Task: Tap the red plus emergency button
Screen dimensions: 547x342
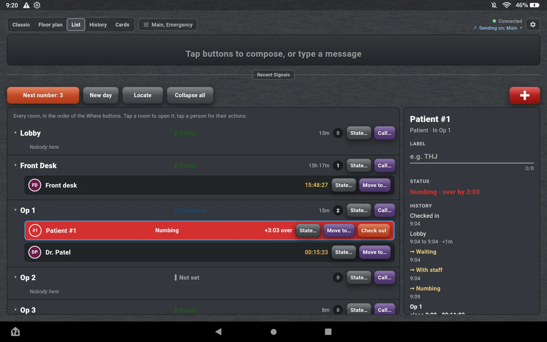Action: 524,95
